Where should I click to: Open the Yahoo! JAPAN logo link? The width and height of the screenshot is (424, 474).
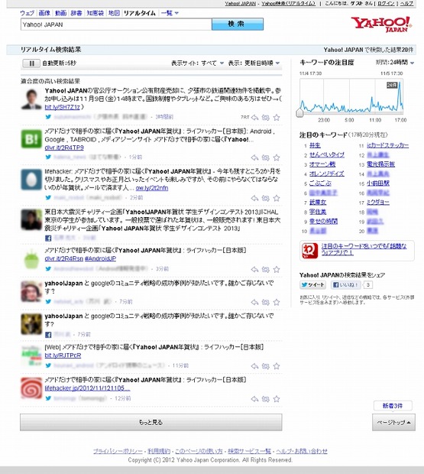coord(381,24)
